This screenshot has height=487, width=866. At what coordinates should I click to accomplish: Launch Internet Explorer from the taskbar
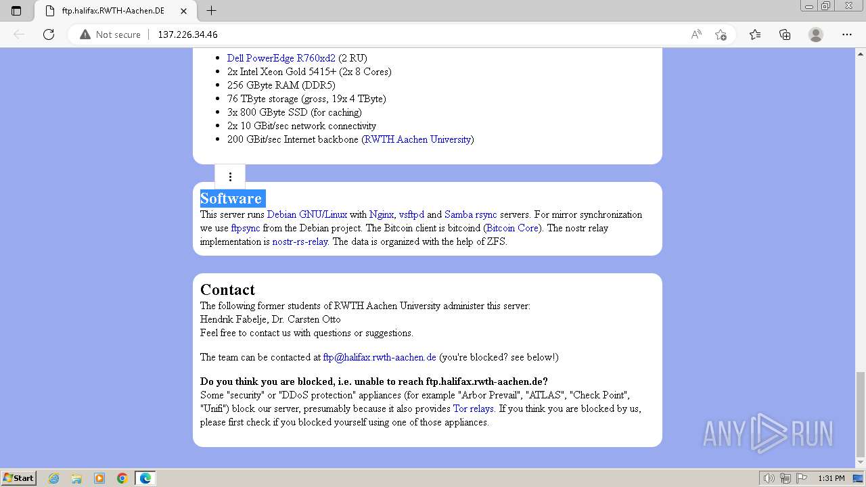(53, 478)
